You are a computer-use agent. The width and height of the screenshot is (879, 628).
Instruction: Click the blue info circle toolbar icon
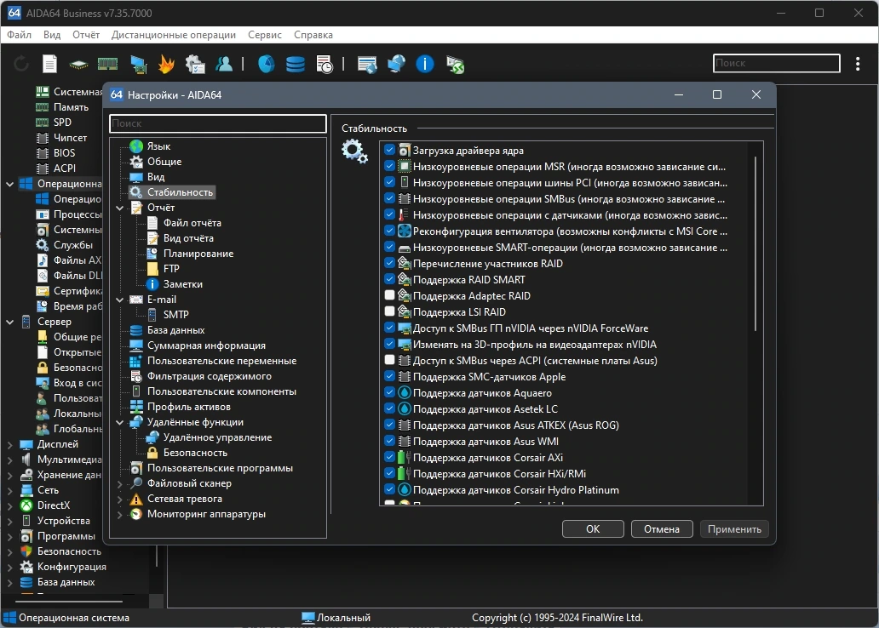[x=425, y=64]
